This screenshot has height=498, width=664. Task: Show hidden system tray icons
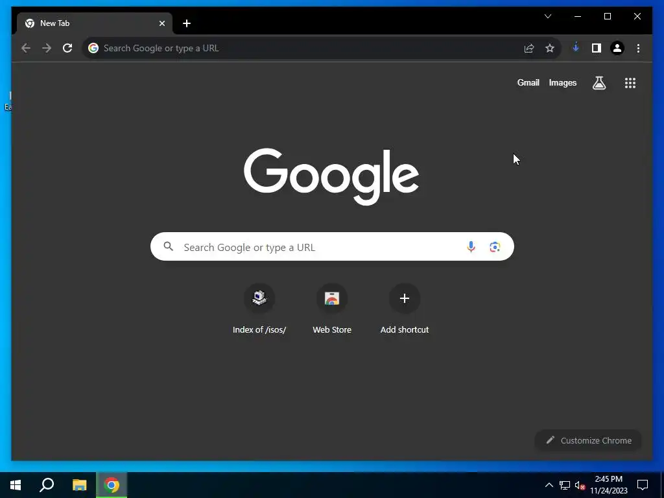(549, 485)
